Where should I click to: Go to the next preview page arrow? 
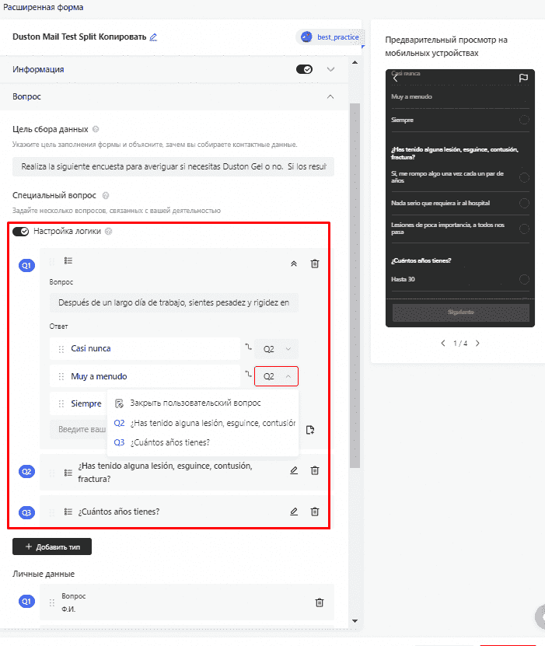click(477, 343)
